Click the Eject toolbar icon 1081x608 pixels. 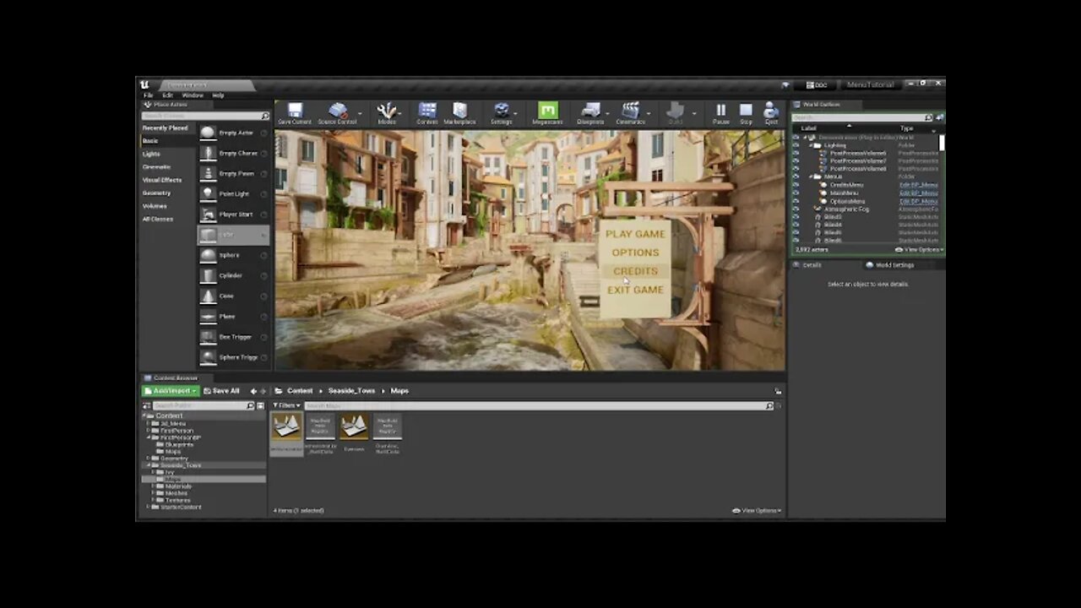pos(771,113)
